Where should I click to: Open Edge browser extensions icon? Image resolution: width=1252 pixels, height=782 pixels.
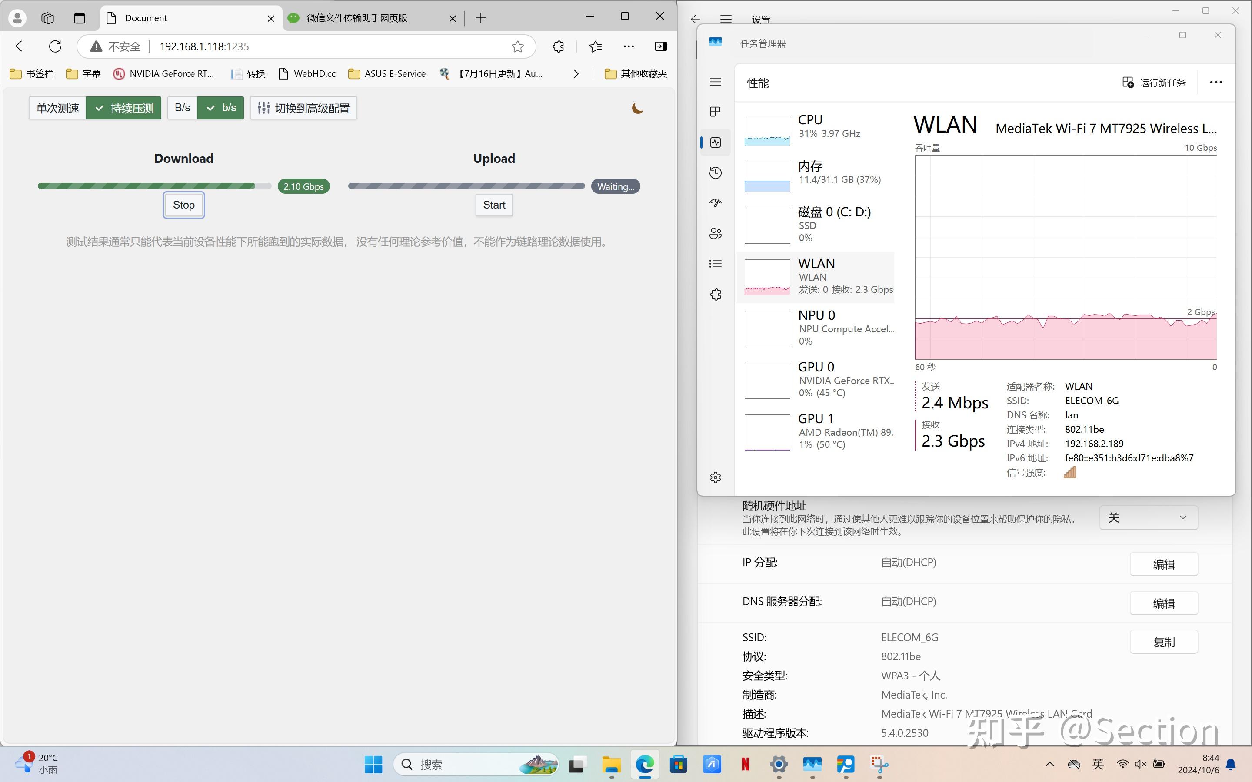click(x=558, y=46)
